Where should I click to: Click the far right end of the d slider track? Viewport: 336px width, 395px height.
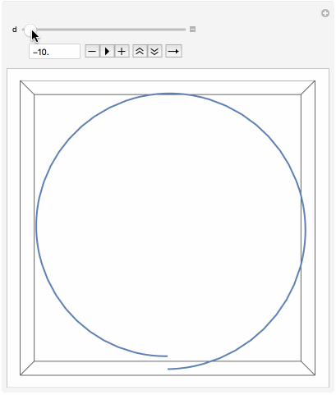tap(185, 30)
